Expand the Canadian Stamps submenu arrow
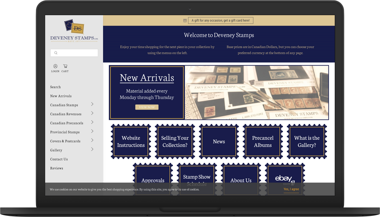 click(92, 104)
